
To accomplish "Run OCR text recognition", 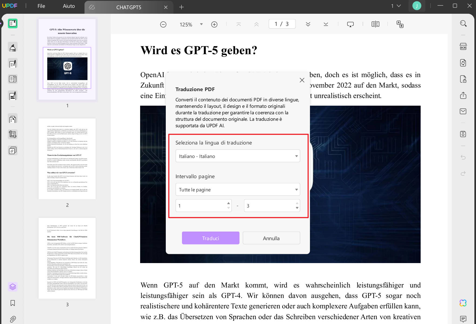I will coord(463,47).
